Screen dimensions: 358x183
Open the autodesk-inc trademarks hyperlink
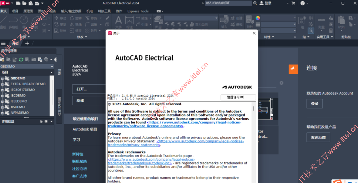click(151, 161)
